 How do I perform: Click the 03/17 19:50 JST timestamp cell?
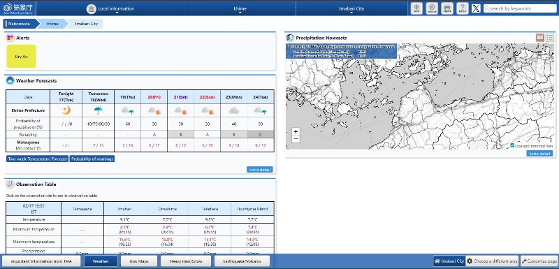(34, 208)
